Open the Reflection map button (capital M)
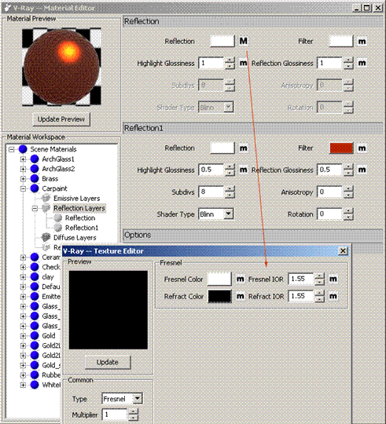The height and width of the screenshot is (424, 386). 244,41
